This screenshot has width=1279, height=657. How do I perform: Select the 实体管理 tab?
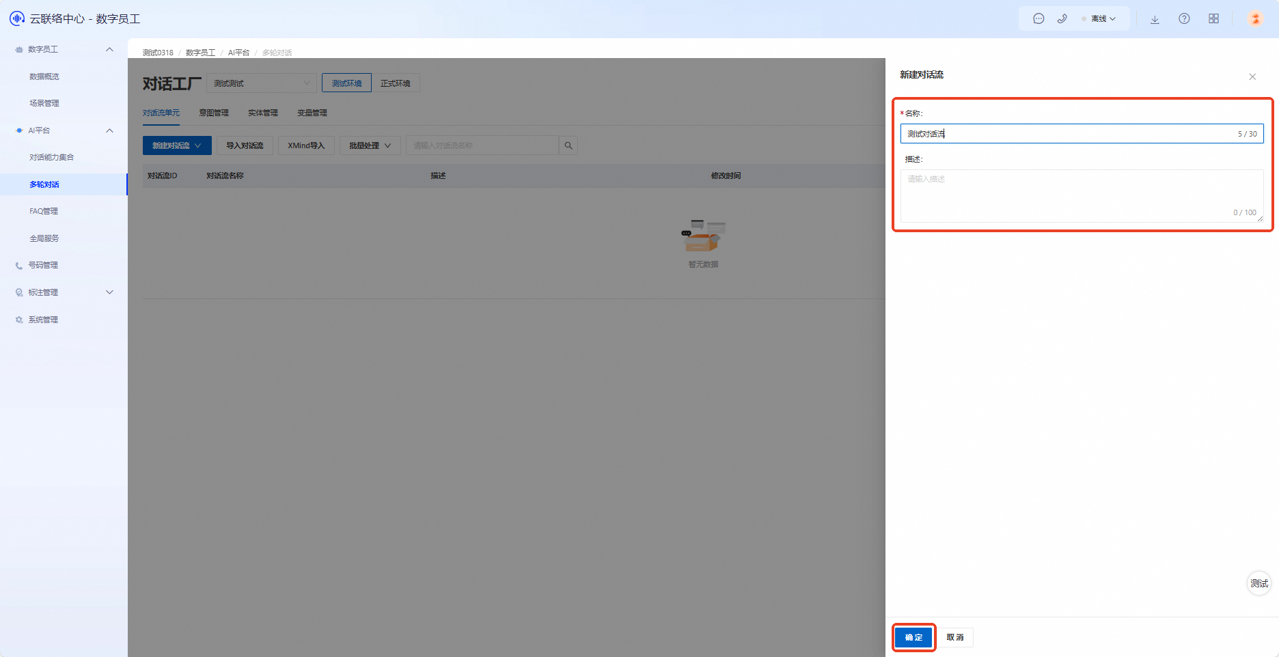click(x=263, y=113)
